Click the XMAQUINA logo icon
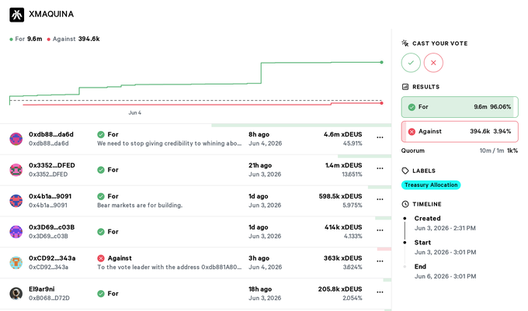 [16, 15]
